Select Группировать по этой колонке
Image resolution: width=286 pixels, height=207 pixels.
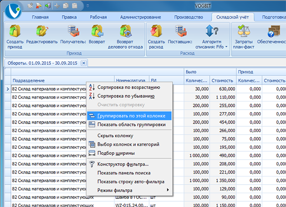[x=131, y=116]
